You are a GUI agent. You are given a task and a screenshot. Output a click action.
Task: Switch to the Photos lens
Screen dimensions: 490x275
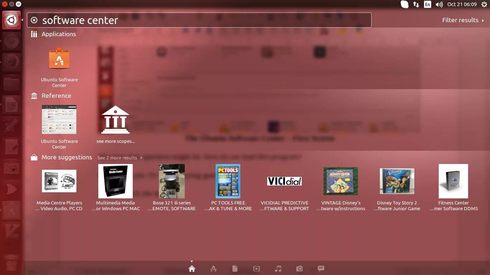(x=300, y=269)
